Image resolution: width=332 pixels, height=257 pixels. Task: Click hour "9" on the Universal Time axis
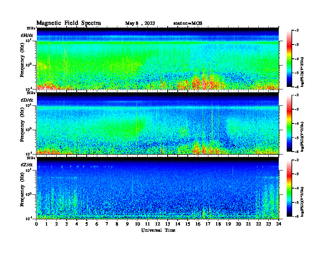[x=127, y=224]
